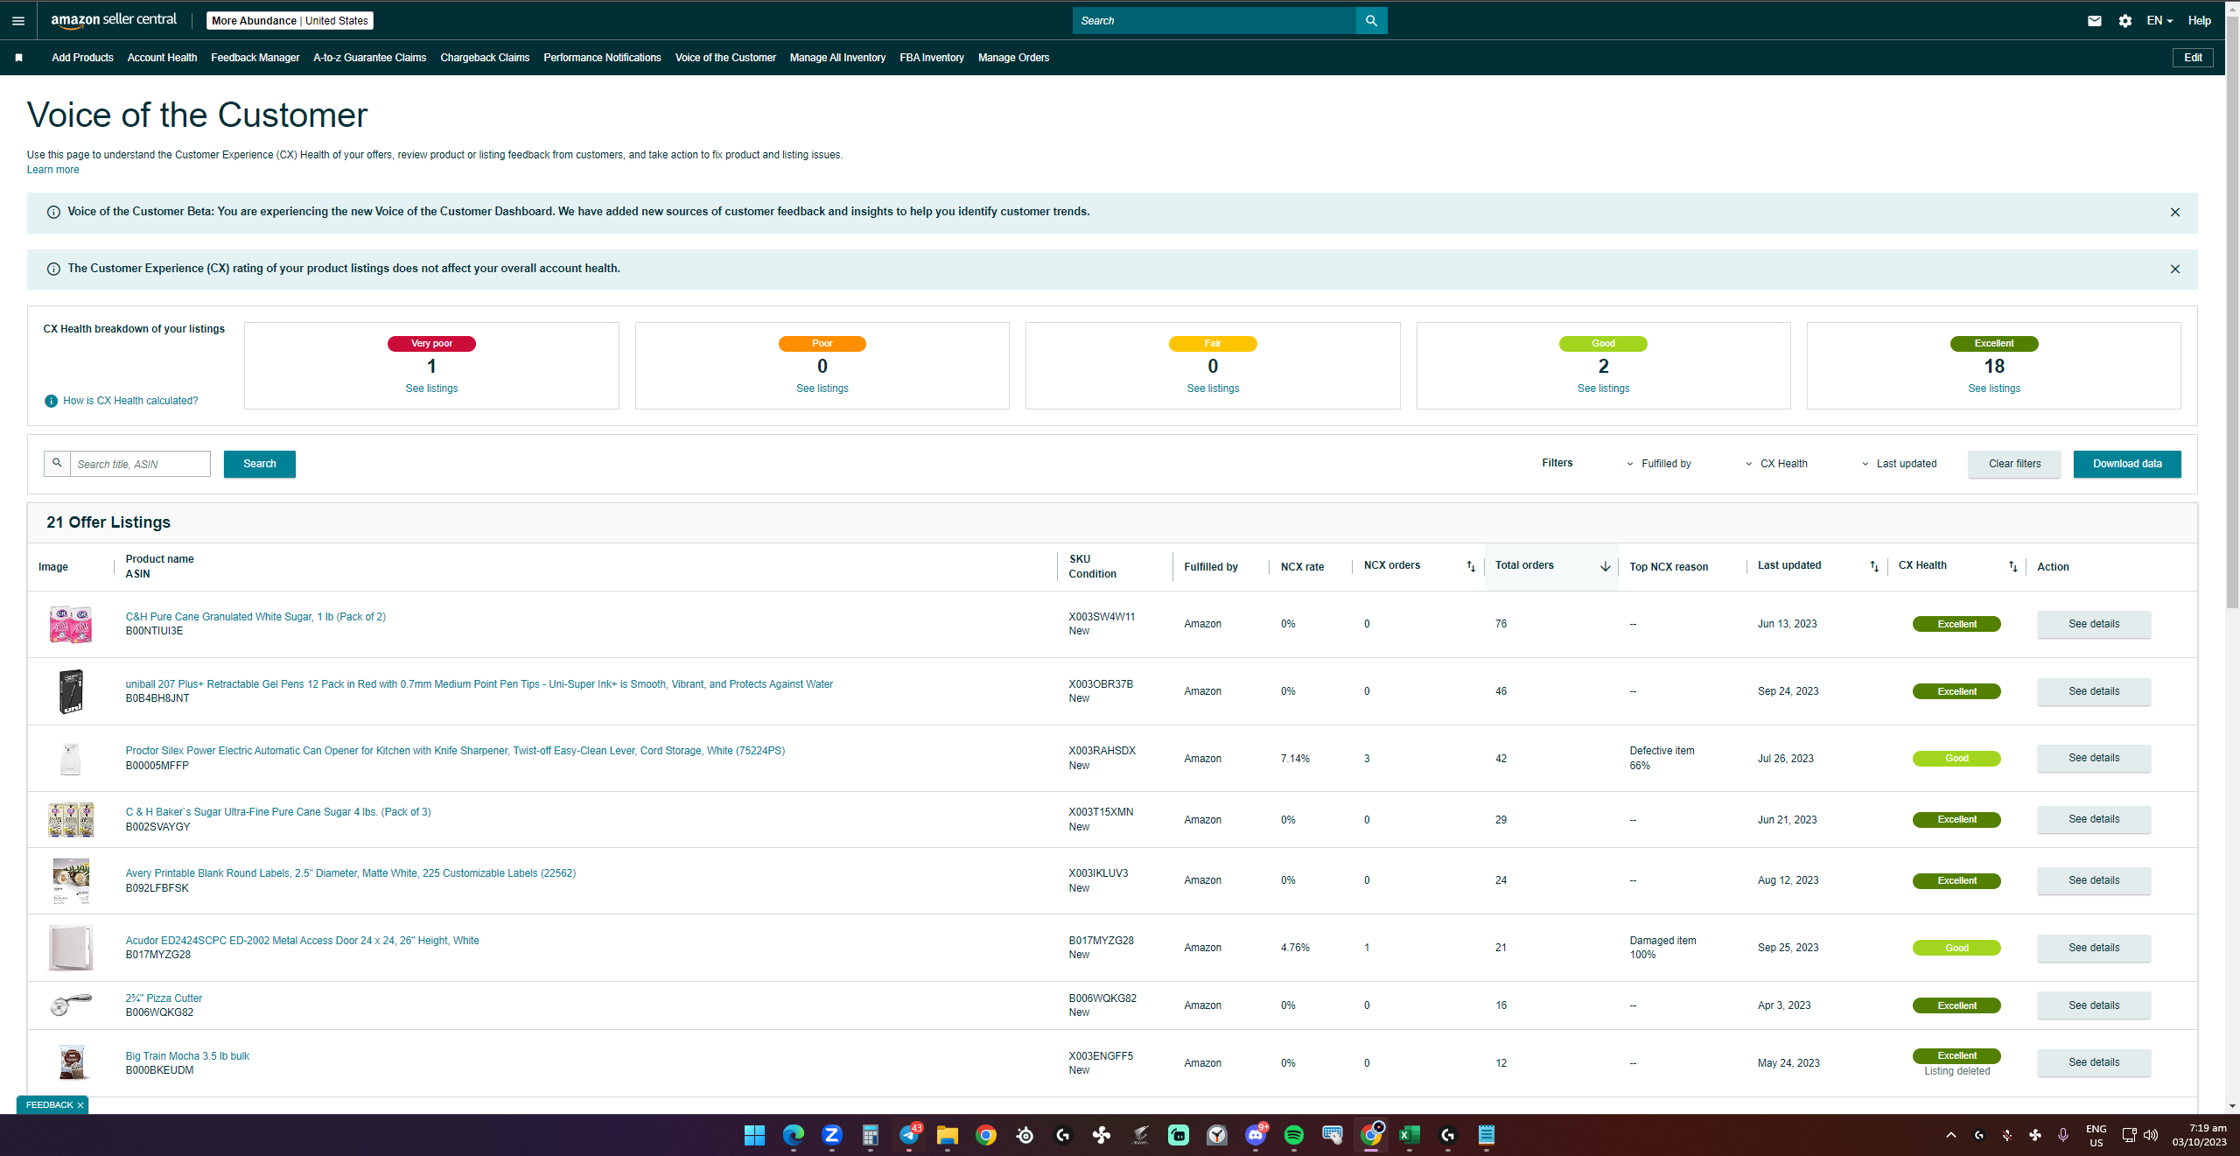Click the volume icon in system tray
Image resolution: width=2240 pixels, height=1156 pixels.
click(x=2151, y=1136)
